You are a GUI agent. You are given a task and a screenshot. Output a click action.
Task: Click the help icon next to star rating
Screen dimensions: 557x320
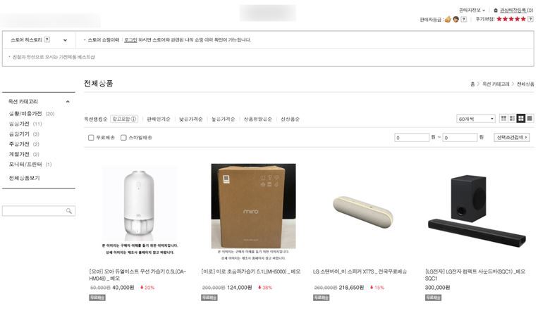pyautogui.click(x=530, y=19)
